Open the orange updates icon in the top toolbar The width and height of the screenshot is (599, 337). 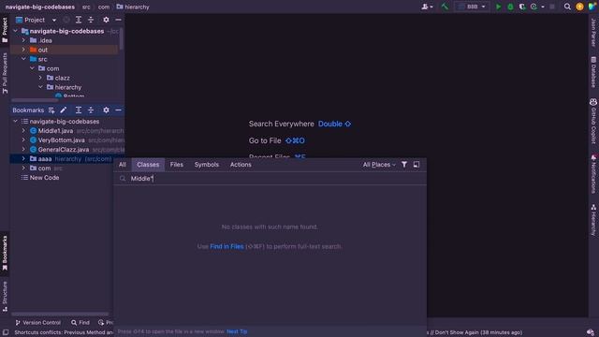(x=579, y=7)
